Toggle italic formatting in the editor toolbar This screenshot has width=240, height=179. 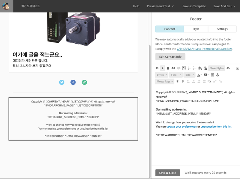(162, 68)
